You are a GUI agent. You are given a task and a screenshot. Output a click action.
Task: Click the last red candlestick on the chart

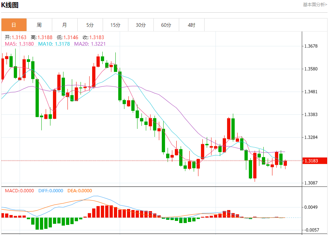(285, 163)
